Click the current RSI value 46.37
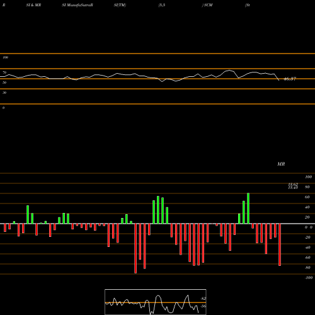 290,79
